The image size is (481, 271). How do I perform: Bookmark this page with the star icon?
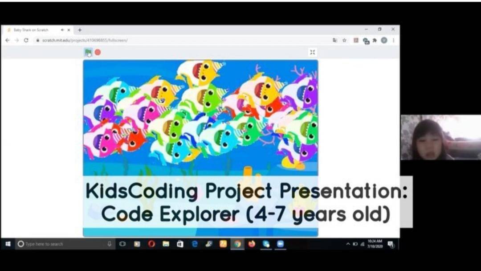[x=344, y=40]
